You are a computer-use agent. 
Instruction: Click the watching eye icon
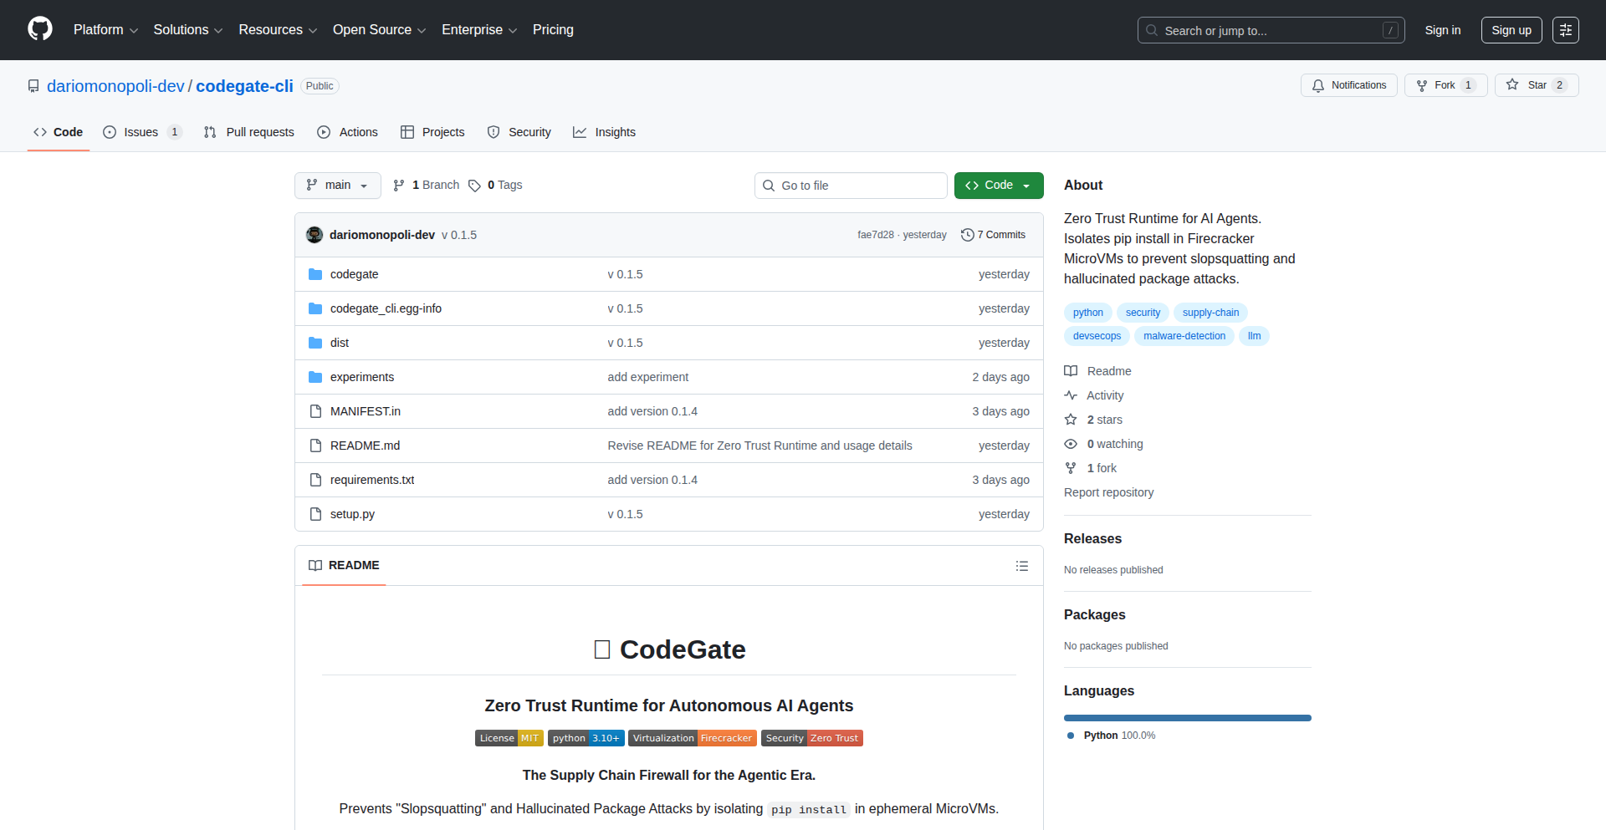pyautogui.click(x=1072, y=444)
